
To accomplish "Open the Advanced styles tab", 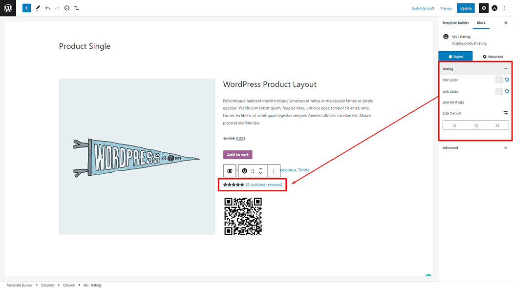I will (x=493, y=57).
